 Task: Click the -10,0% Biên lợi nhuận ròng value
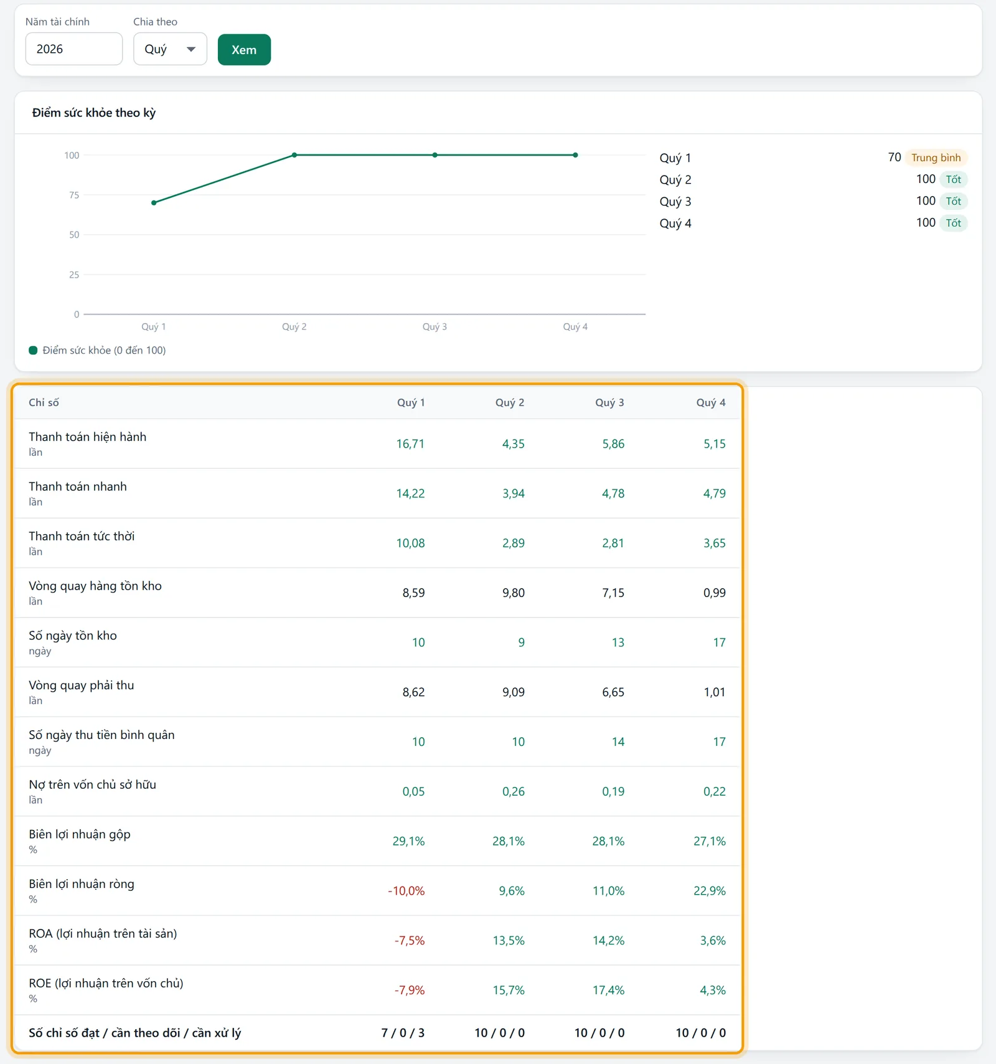[406, 891]
